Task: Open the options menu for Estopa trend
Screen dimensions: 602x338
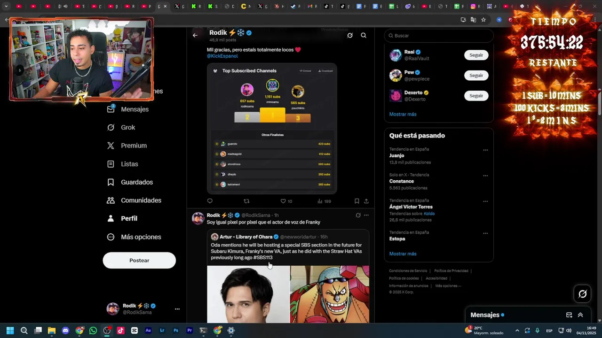Action: [485, 233]
